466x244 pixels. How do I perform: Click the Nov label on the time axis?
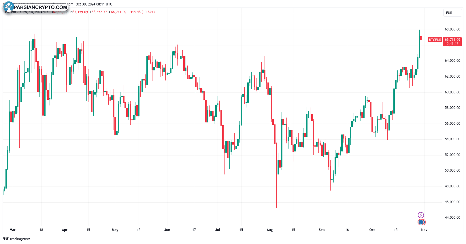[x=424, y=230]
